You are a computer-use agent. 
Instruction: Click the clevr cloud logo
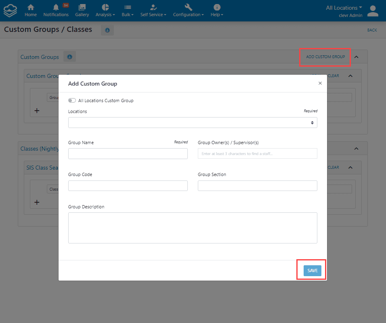point(10,10)
